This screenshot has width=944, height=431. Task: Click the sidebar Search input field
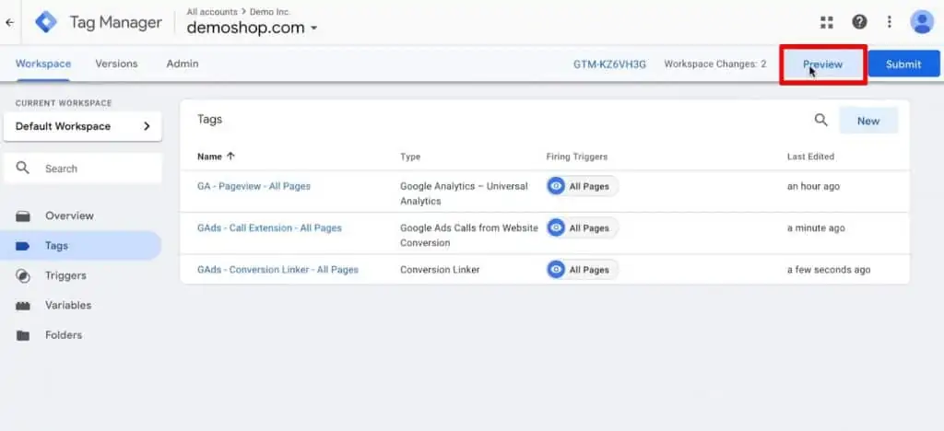(82, 169)
